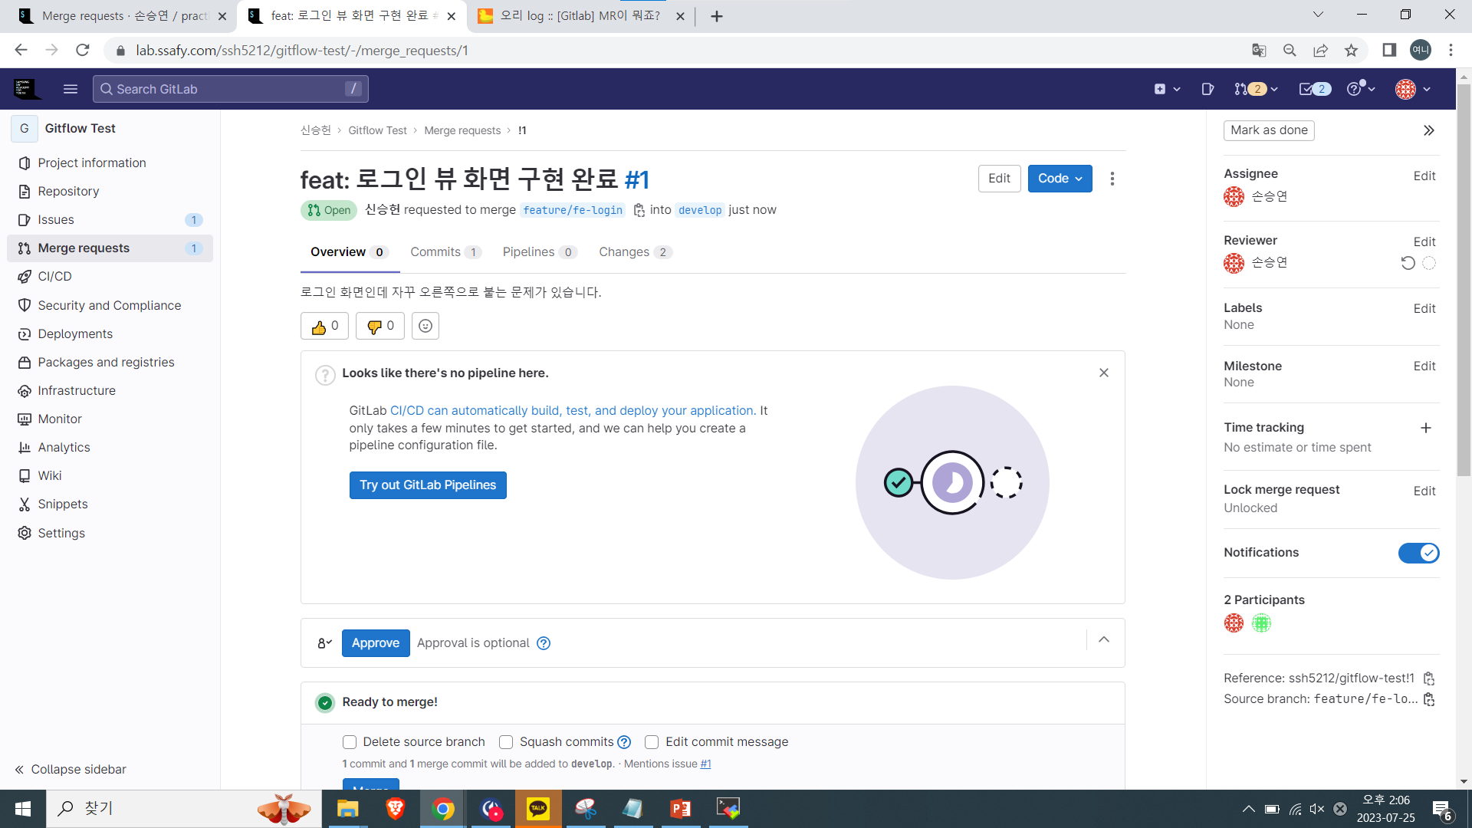Open the to-do list icon in navbar
The height and width of the screenshot is (828, 1472).
1314,89
